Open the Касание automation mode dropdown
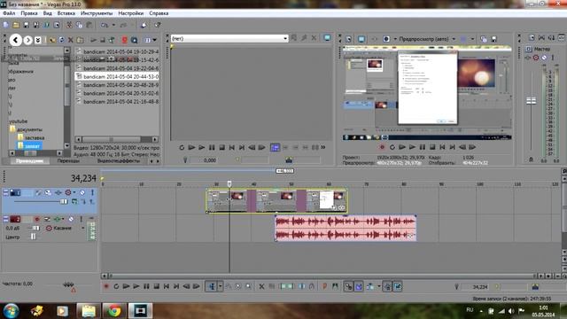This screenshot has height=319, width=567. click(x=82, y=229)
